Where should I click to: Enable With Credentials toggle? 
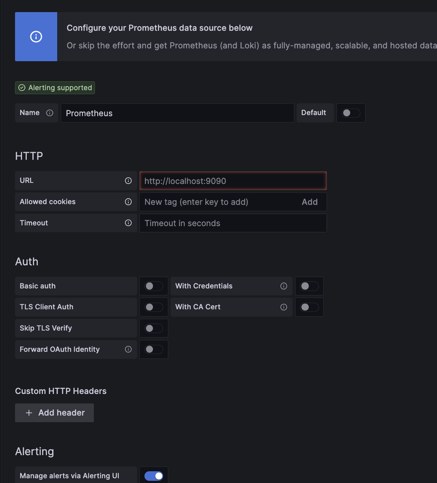(309, 286)
